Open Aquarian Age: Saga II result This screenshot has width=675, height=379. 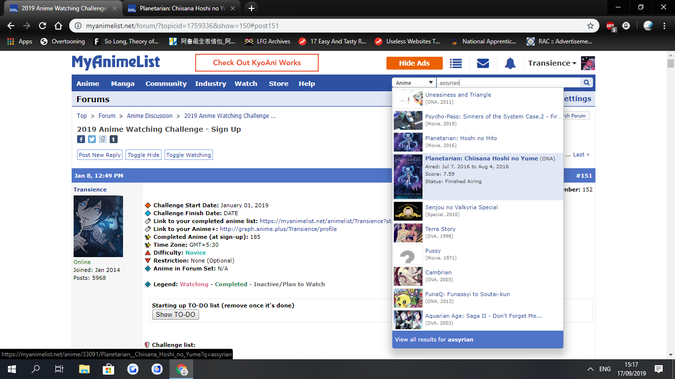478,319
